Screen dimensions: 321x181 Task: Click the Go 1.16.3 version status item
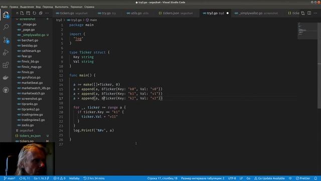pos(41,178)
